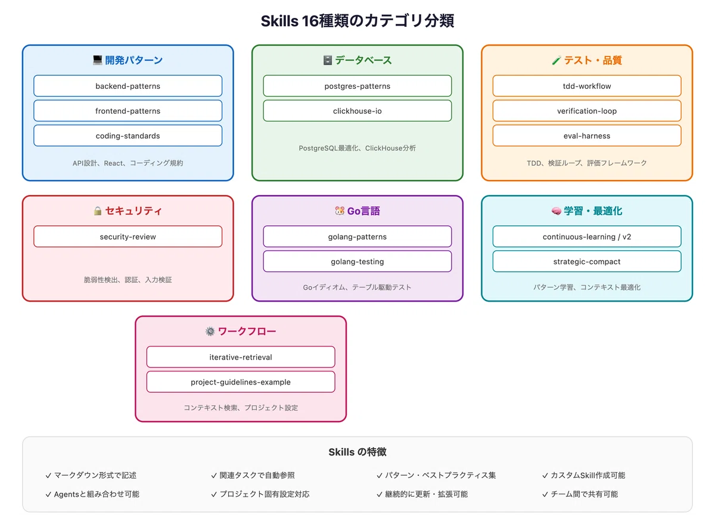
Task: Open the project-guidelines-example skill box
Action: [x=241, y=382]
